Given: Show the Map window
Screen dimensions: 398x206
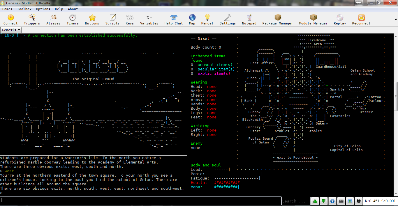Looking at the screenshot, I should pyautogui.click(x=192, y=19).
